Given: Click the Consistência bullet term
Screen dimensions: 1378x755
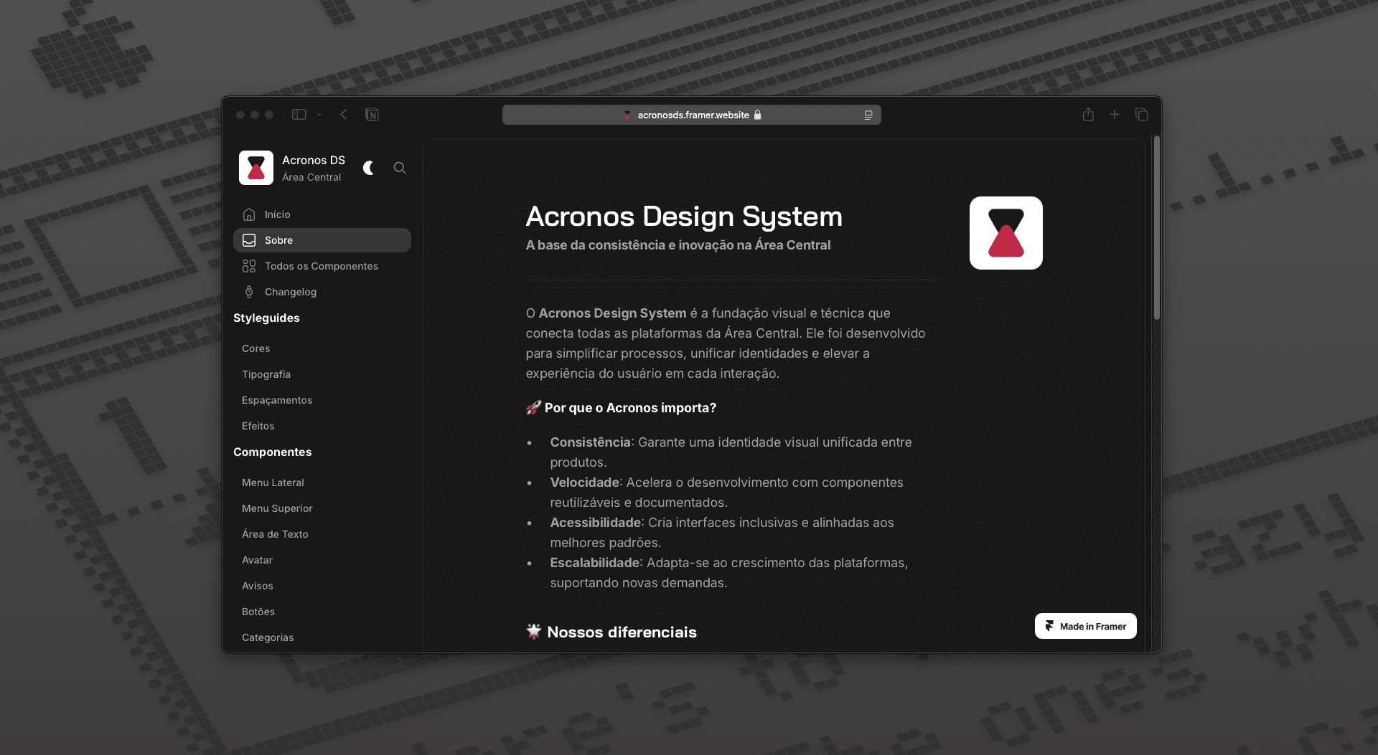Looking at the screenshot, I should click(x=590, y=442).
